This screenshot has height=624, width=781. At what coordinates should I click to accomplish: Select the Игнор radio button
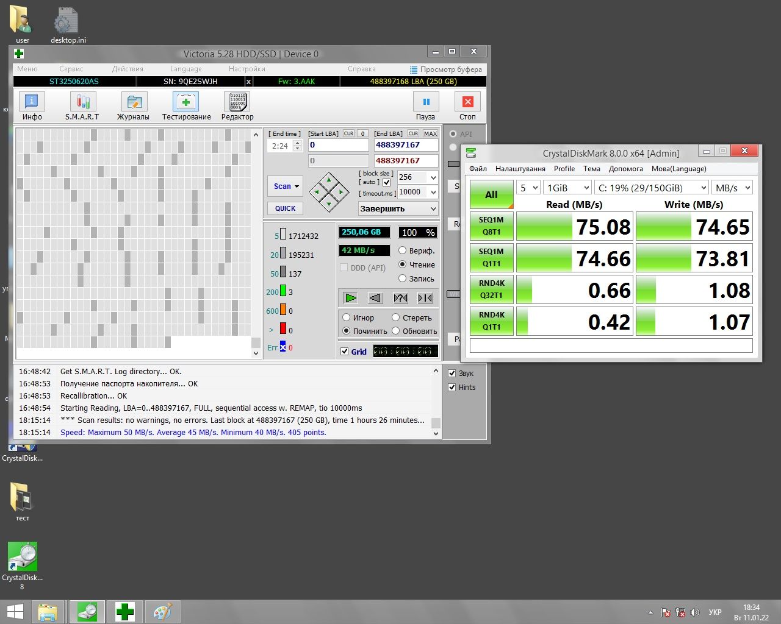pyautogui.click(x=346, y=317)
